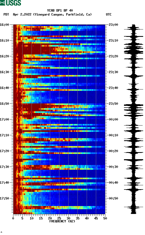Click the 16:50 PDT time label
Viewport: 145px width, 235px height.
(x=4, y=104)
